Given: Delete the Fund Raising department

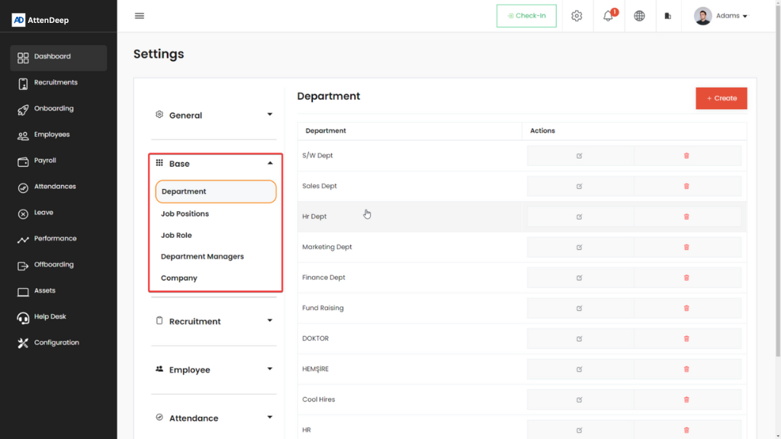Looking at the screenshot, I should tap(686, 308).
